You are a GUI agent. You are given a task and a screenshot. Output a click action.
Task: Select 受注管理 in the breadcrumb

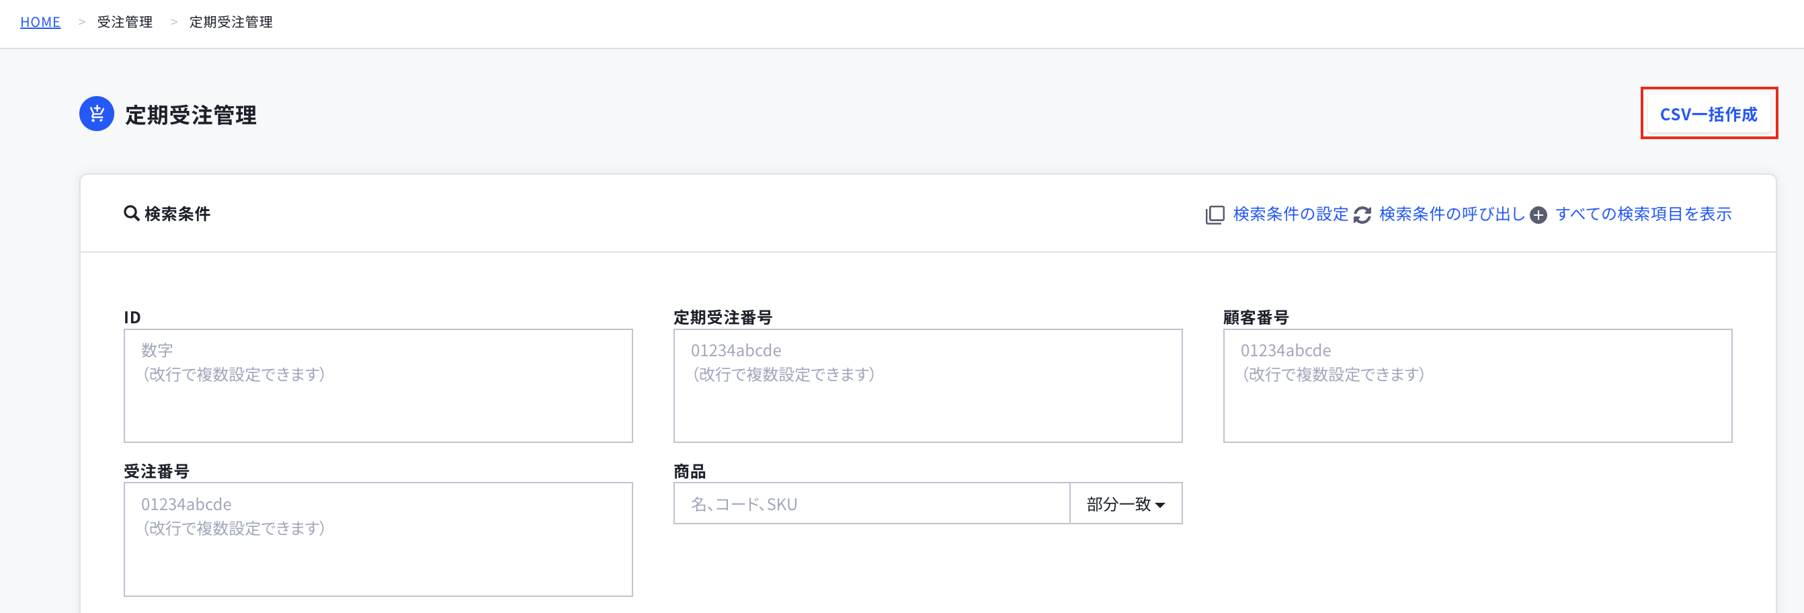click(x=124, y=22)
